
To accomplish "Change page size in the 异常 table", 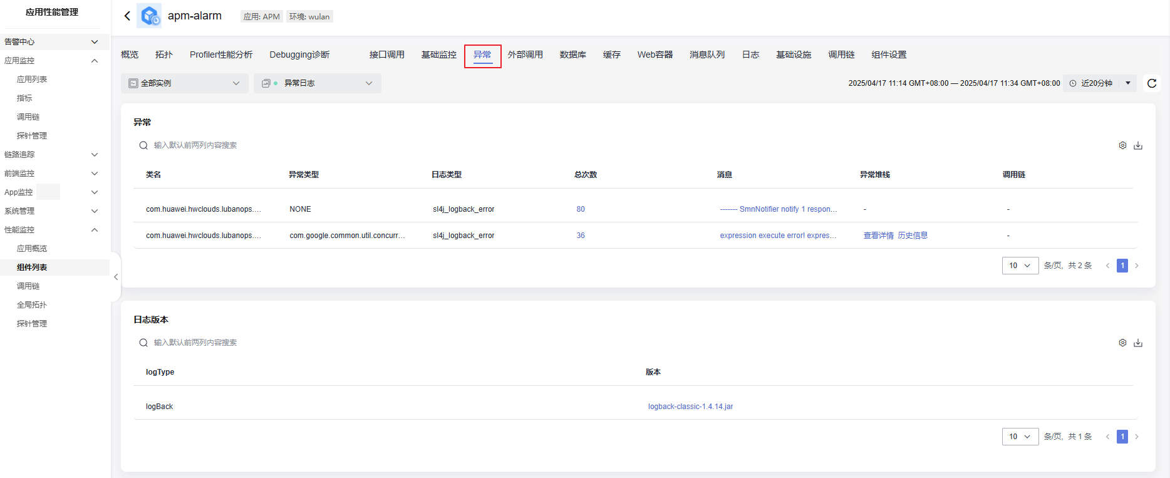I will pos(1020,266).
